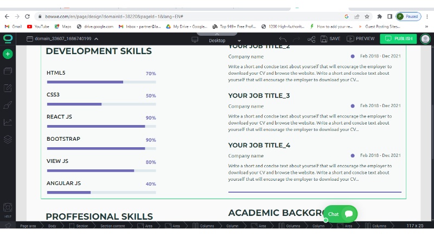Viewport: 434px width, 243px height.
Task: Open the layers icon in sidebar
Action: [x=8, y=139]
